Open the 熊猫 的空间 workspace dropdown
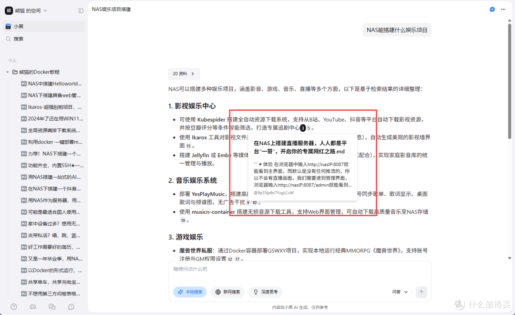 pos(26,10)
